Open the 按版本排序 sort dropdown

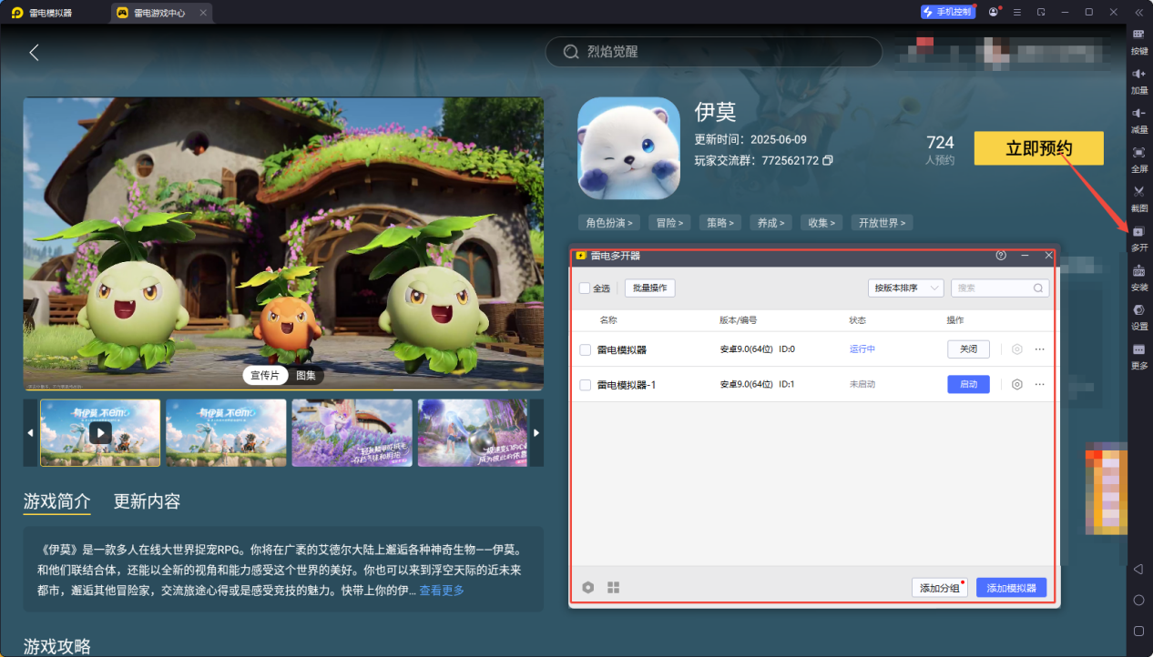pyautogui.click(x=905, y=288)
